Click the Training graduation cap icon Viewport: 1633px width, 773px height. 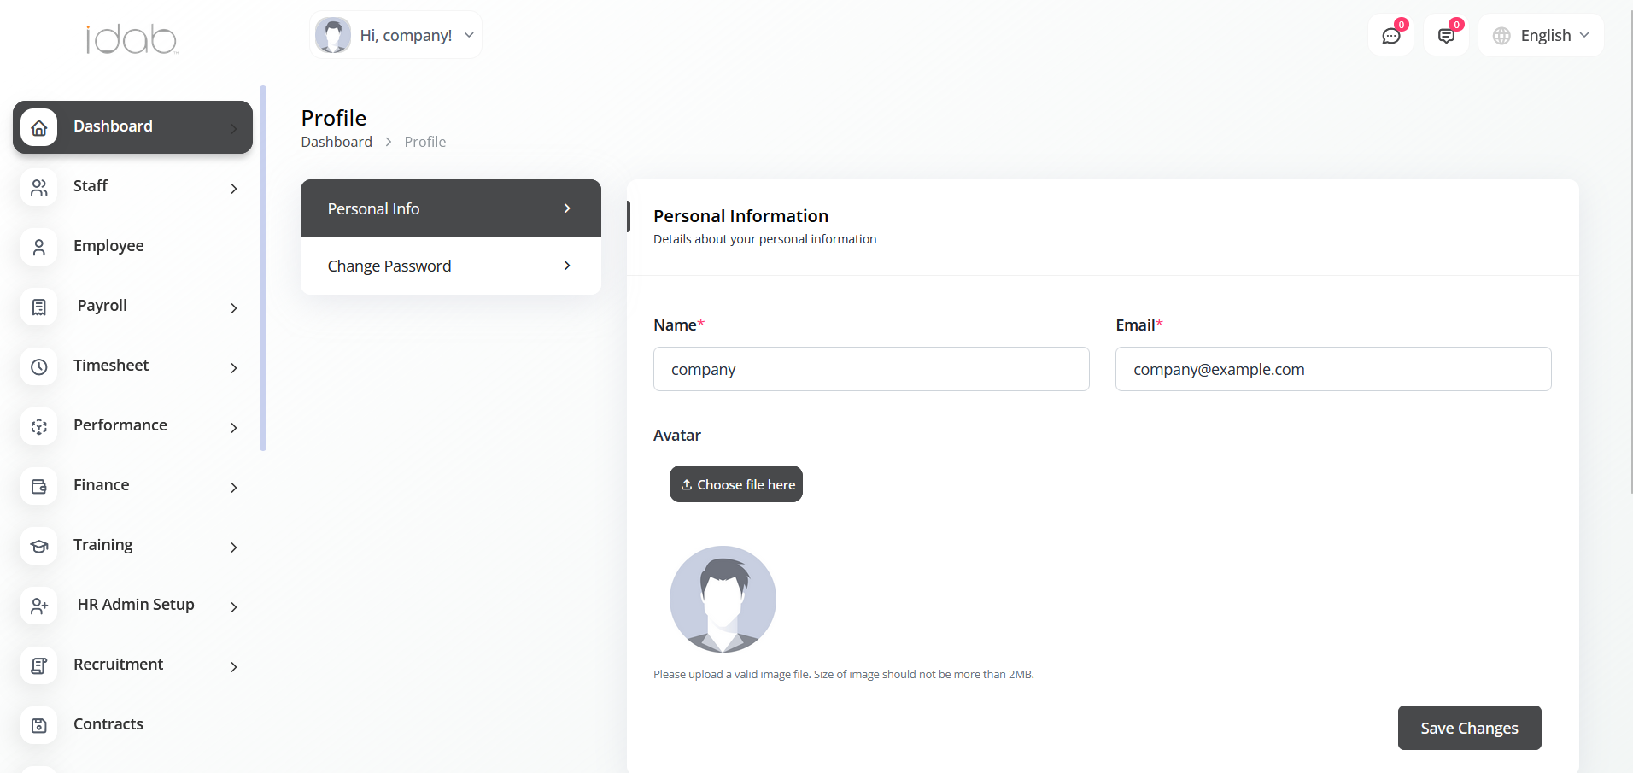click(39, 546)
